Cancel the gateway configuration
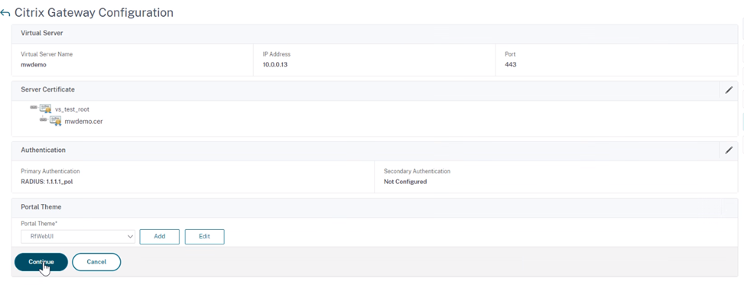Screen dimensions: 744x301 pyautogui.click(x=96, y=262)
